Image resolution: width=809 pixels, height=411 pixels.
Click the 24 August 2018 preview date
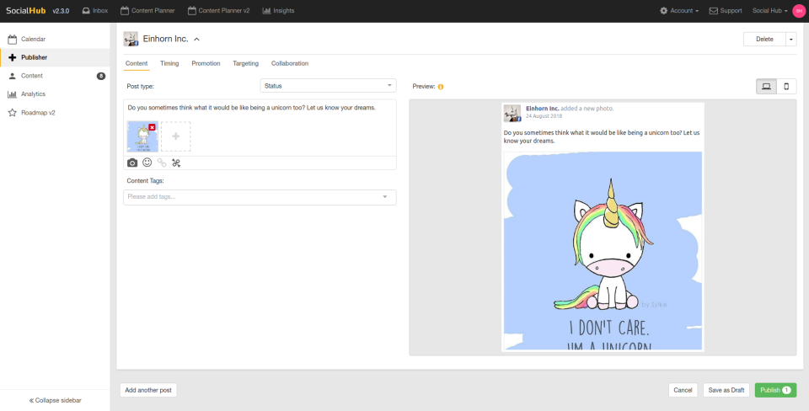coord(544,116)
